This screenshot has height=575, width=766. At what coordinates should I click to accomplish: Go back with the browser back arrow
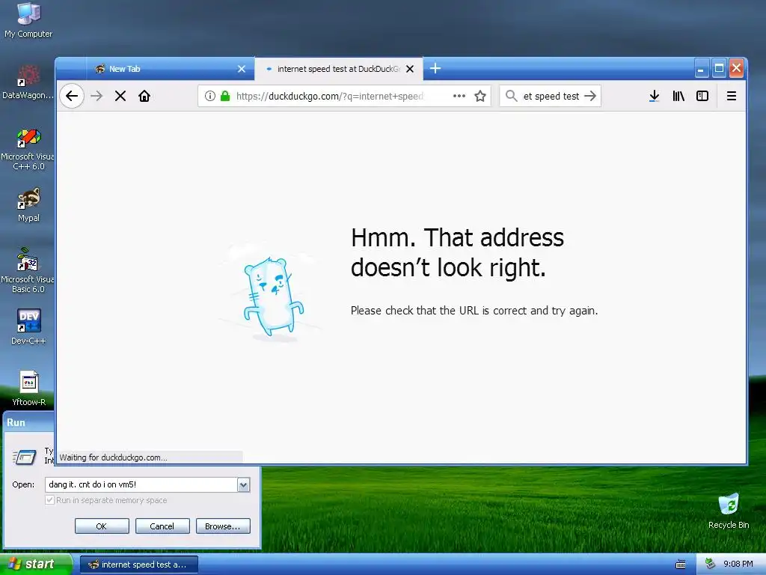click(72, 96)
